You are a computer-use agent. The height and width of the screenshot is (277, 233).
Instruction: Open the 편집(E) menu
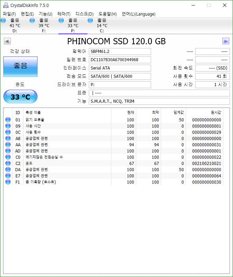27,14
